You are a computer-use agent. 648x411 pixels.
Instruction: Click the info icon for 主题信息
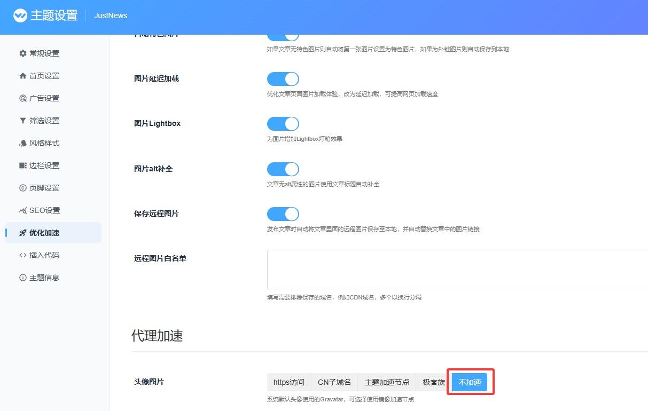(22, 278)
